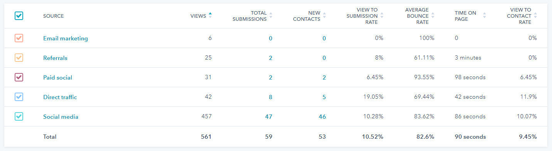Screen dimensions: 552x151
Task: Uncheck the Social media row checkbox
Action: pyautogui.click(x=19, y=116)
